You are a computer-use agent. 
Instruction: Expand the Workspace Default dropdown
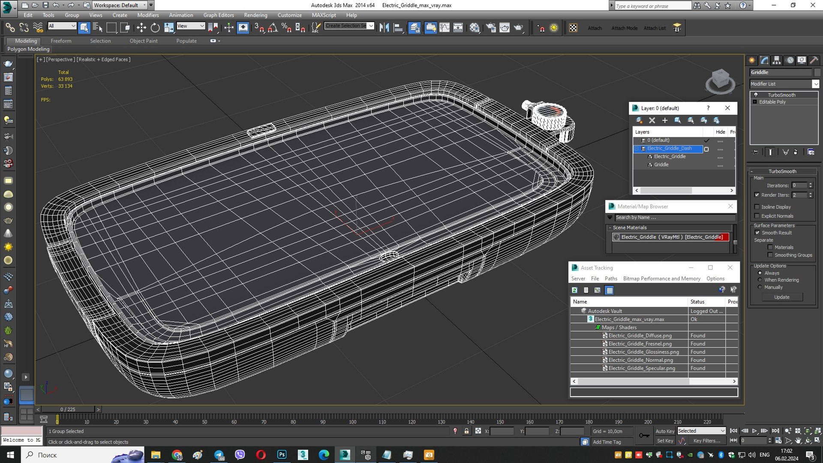(144, 5)
